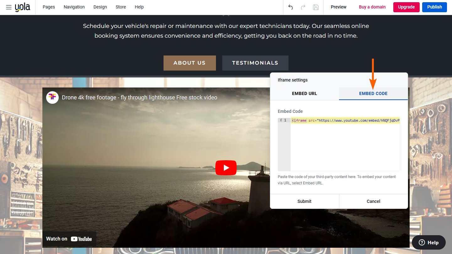The width and height of the screenshot is (452, 254).
Task: Cancel the iframe settings dialog
Action: pos(373,201)
